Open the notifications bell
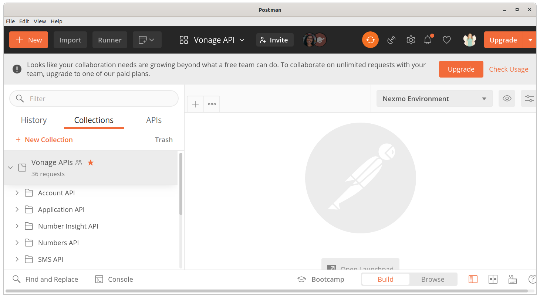Image resolution: width=540 pixels, height=298 pixels. [x=428, y=40]
